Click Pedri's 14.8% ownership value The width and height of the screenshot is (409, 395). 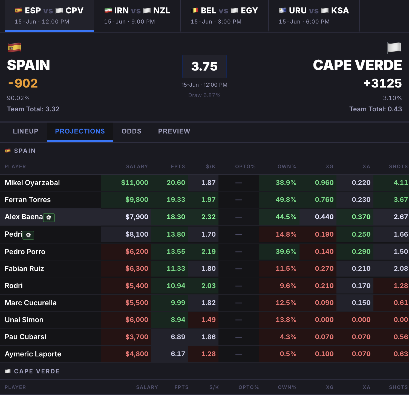(x=286, y=234)
